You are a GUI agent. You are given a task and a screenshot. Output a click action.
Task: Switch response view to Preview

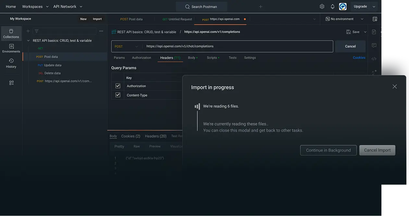[155, 146]
